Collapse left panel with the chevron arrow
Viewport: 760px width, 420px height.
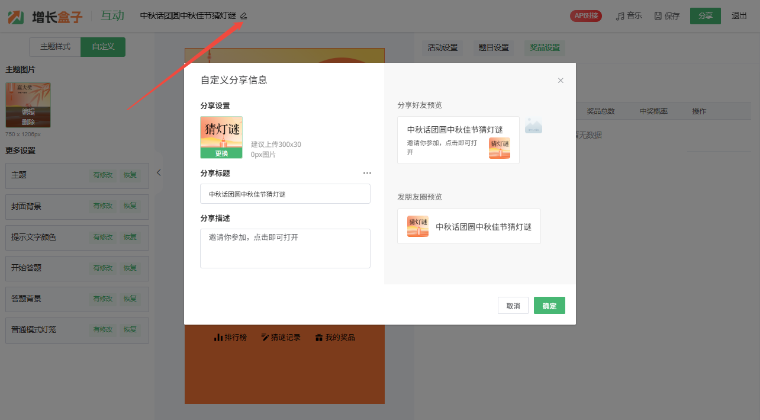[159, 172]
